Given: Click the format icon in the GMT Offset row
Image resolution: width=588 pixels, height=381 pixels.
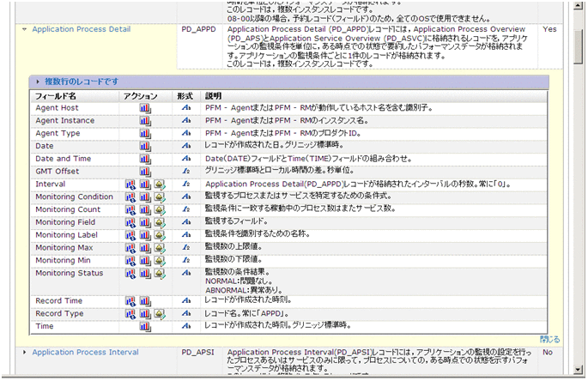Looking at the screenshot, I should click(x=185, y=172).
